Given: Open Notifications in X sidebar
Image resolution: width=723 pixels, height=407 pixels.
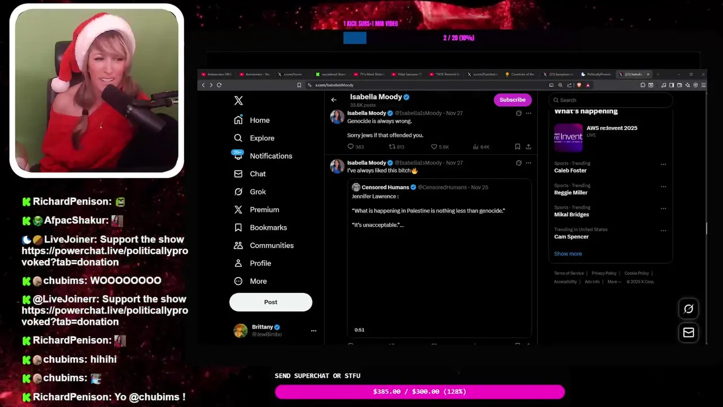Looking at the screenshot, I should [263, 156].
